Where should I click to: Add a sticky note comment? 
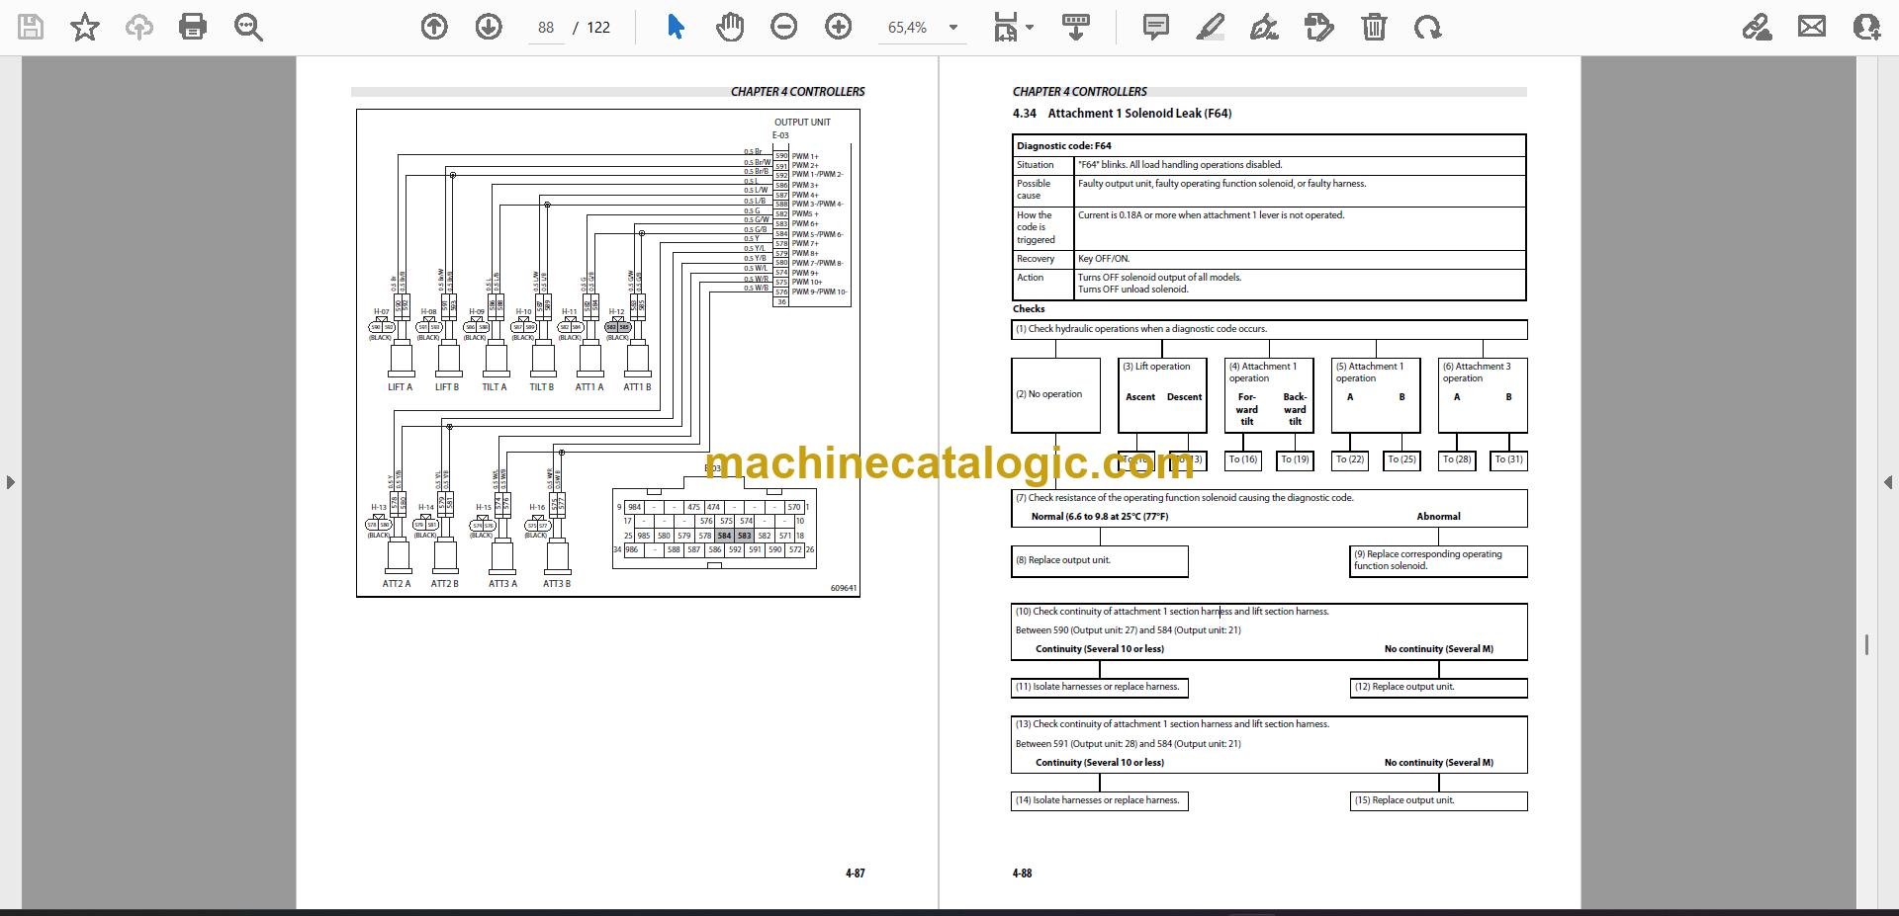(x=1155, y=27)
